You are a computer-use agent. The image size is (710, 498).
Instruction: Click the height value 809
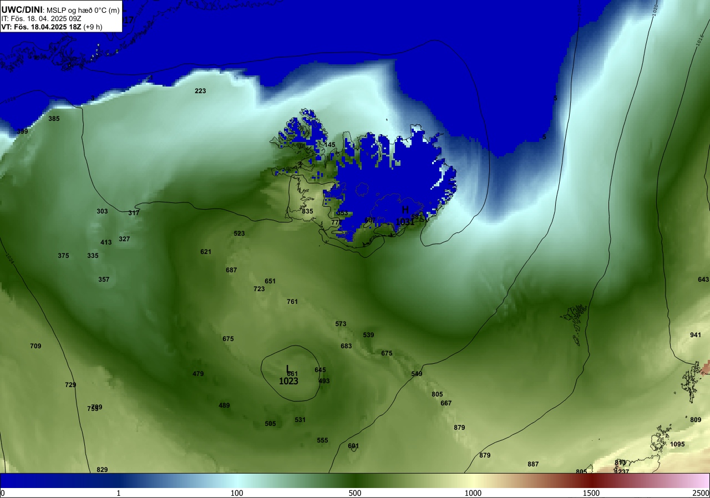point(696,420)
